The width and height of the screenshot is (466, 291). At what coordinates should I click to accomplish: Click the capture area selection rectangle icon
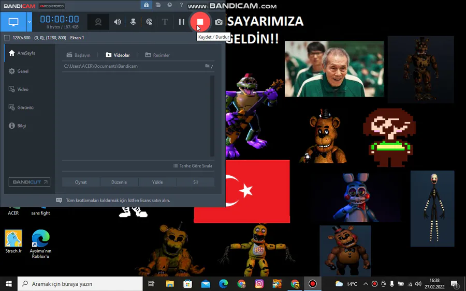click(7, 38)
